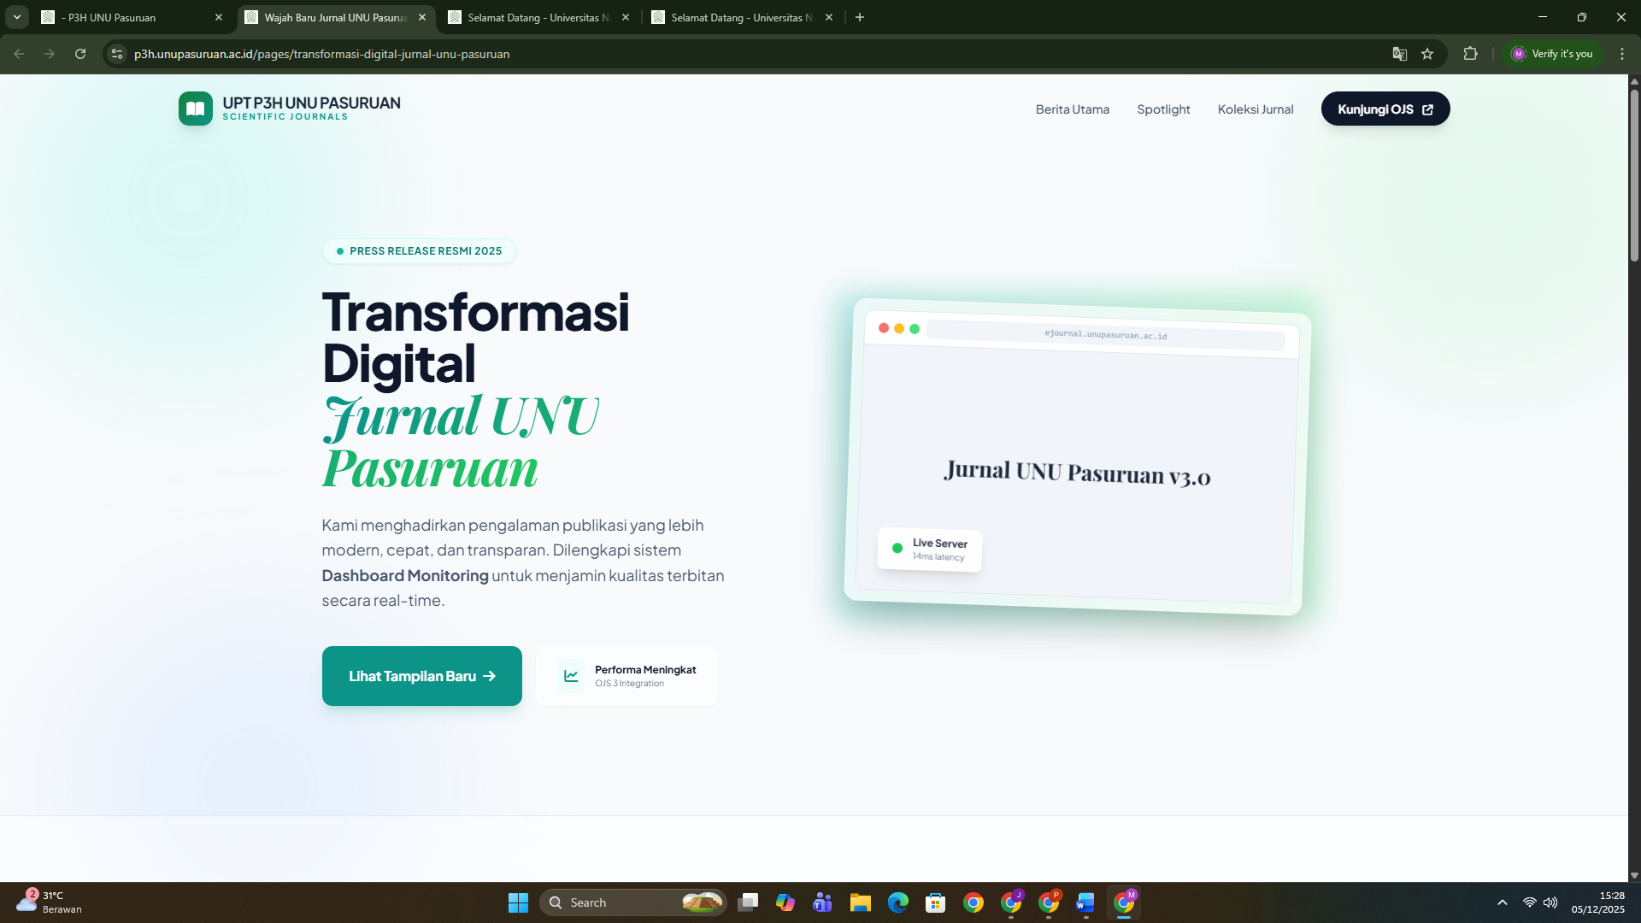
Task: Click the Performa Meningkat card
Action: pos(626,676)
